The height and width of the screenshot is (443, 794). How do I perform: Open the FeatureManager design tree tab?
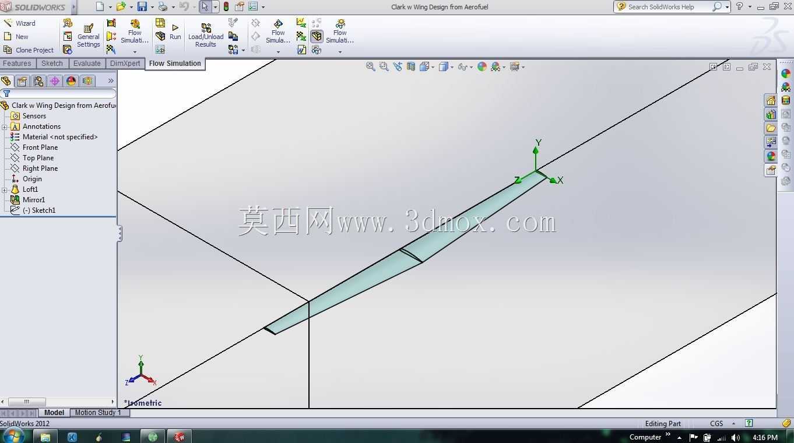(6, 81)
